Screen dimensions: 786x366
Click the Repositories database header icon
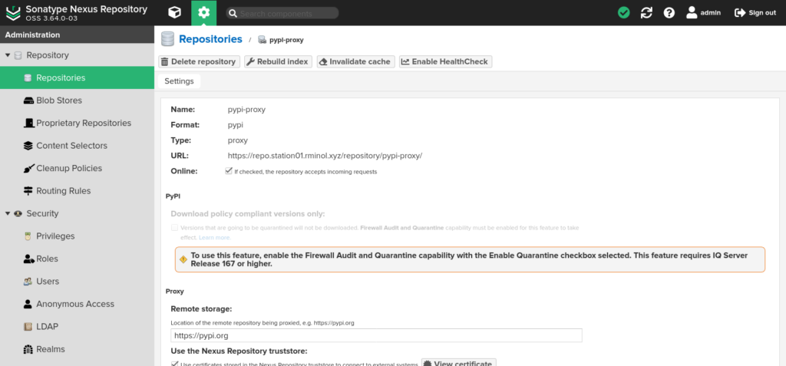[167, 39]
